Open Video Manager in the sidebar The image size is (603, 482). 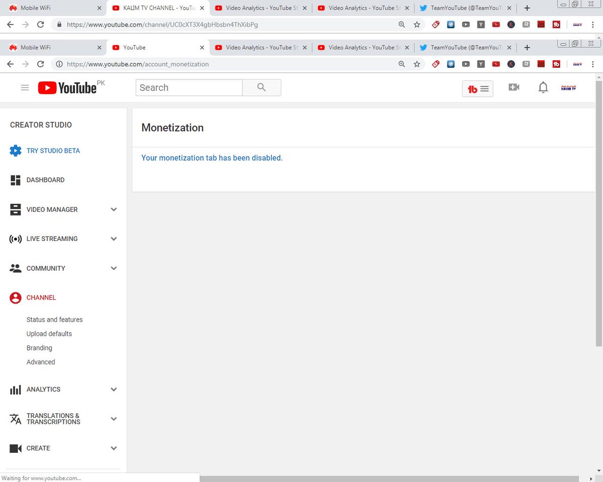(x=44, y=209)
